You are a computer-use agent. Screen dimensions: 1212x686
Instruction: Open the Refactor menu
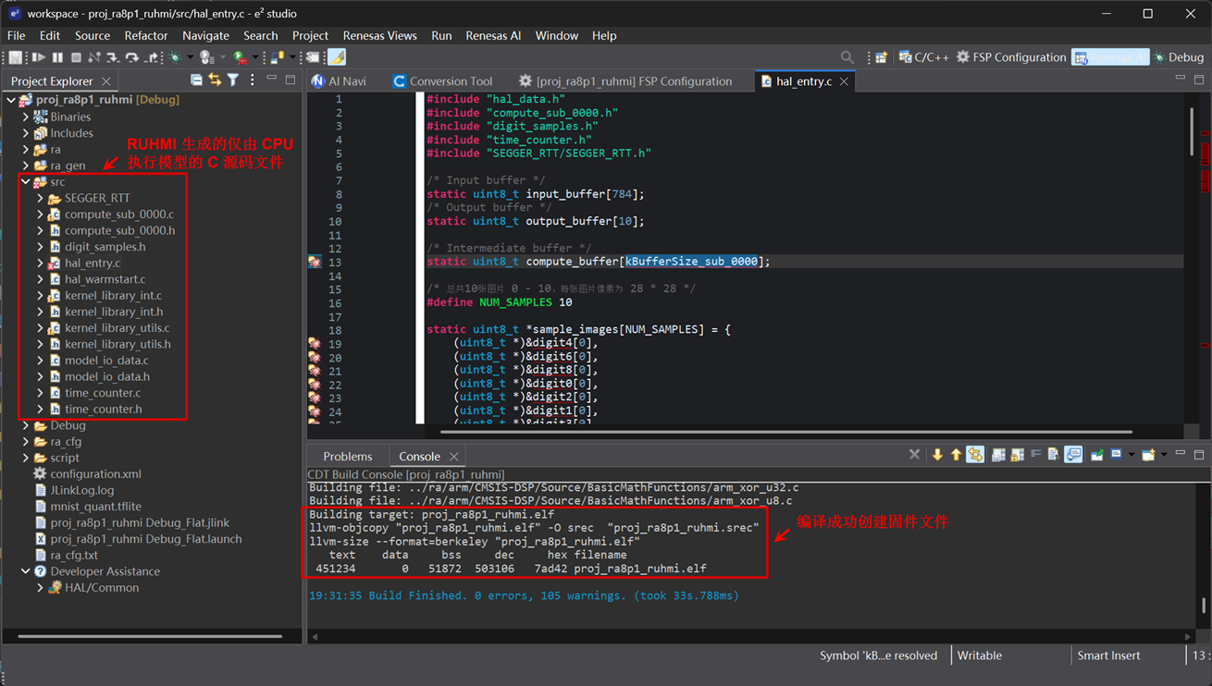[x=146, y=35]
